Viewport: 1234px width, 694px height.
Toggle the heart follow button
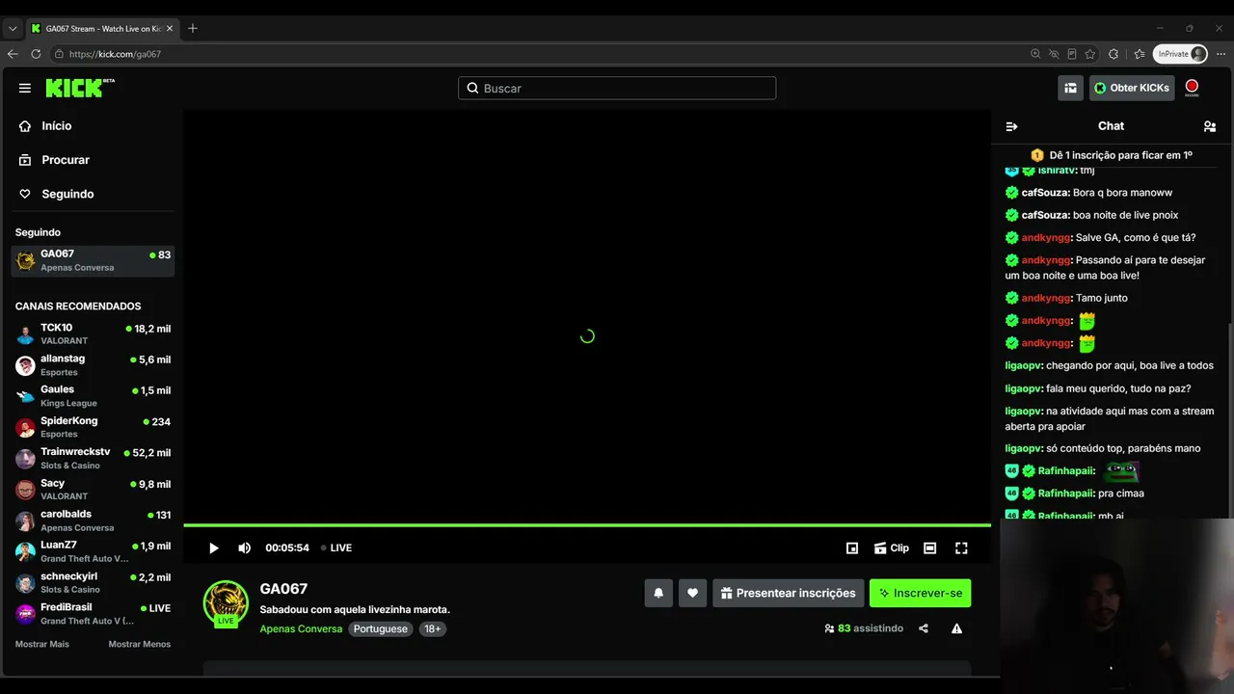[x=692, y=593]
